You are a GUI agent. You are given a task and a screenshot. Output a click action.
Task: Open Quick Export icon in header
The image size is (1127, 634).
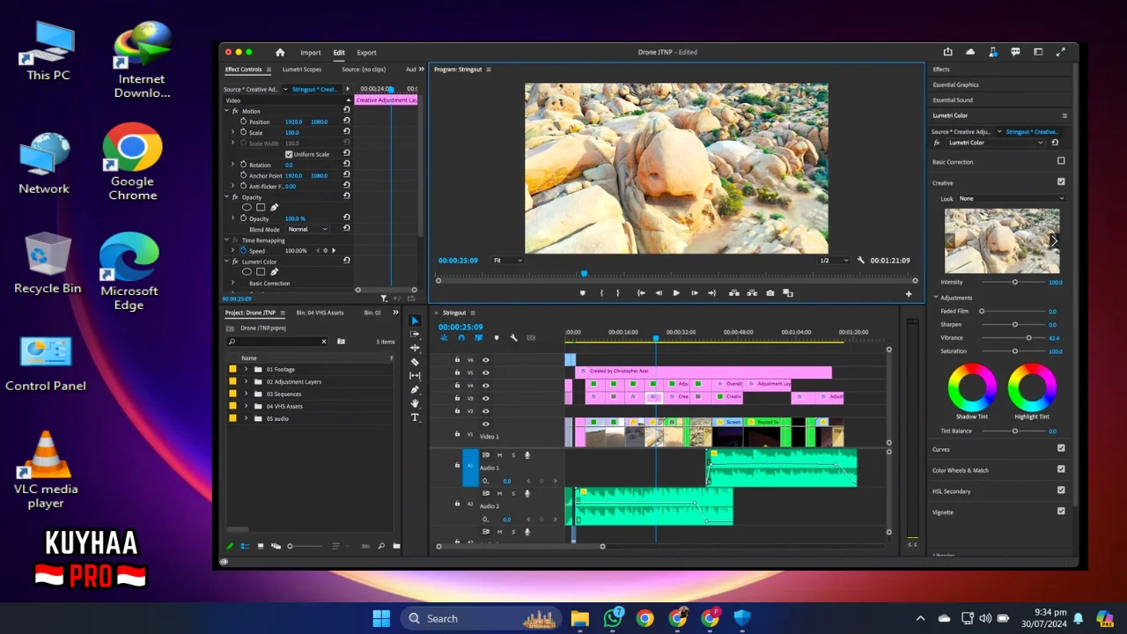947,52
